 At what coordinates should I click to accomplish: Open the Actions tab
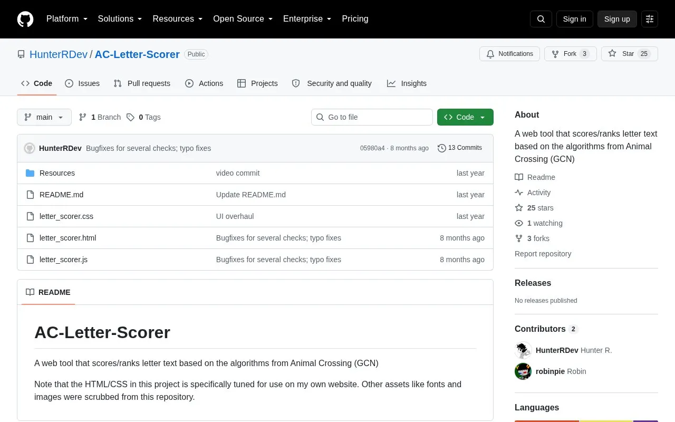pos(204,83)
